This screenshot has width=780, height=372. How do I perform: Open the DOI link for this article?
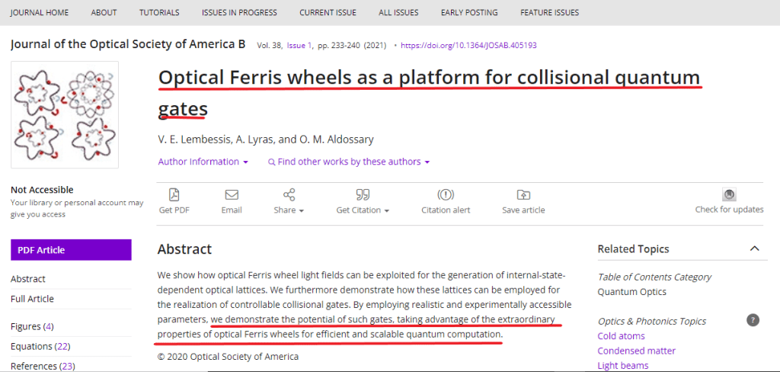(x=468, y=46)
